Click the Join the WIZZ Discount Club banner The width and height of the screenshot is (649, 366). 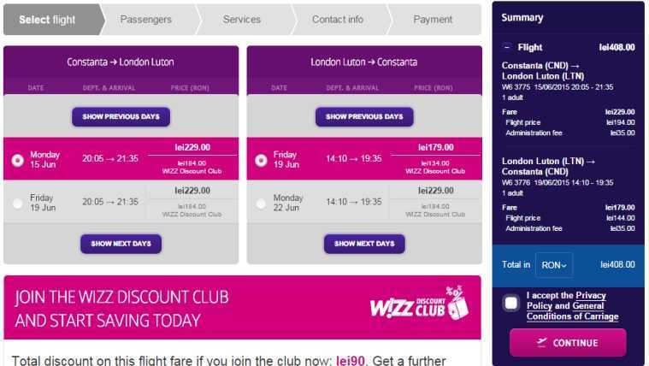click(x=243, y=308)
